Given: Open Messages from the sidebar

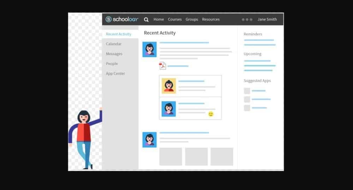Looking at the screenshot, I should click(114, 54).
